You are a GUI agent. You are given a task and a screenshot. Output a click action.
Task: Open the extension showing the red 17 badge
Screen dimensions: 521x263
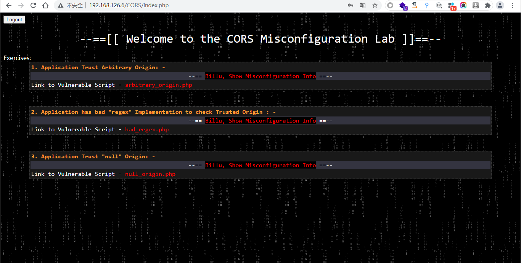tap(451, 5)
